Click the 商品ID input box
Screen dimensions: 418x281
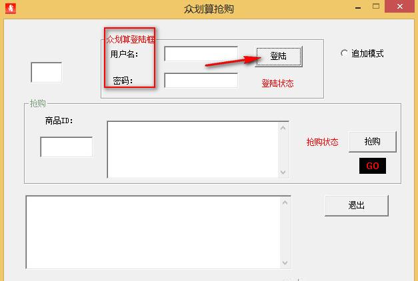66,146
